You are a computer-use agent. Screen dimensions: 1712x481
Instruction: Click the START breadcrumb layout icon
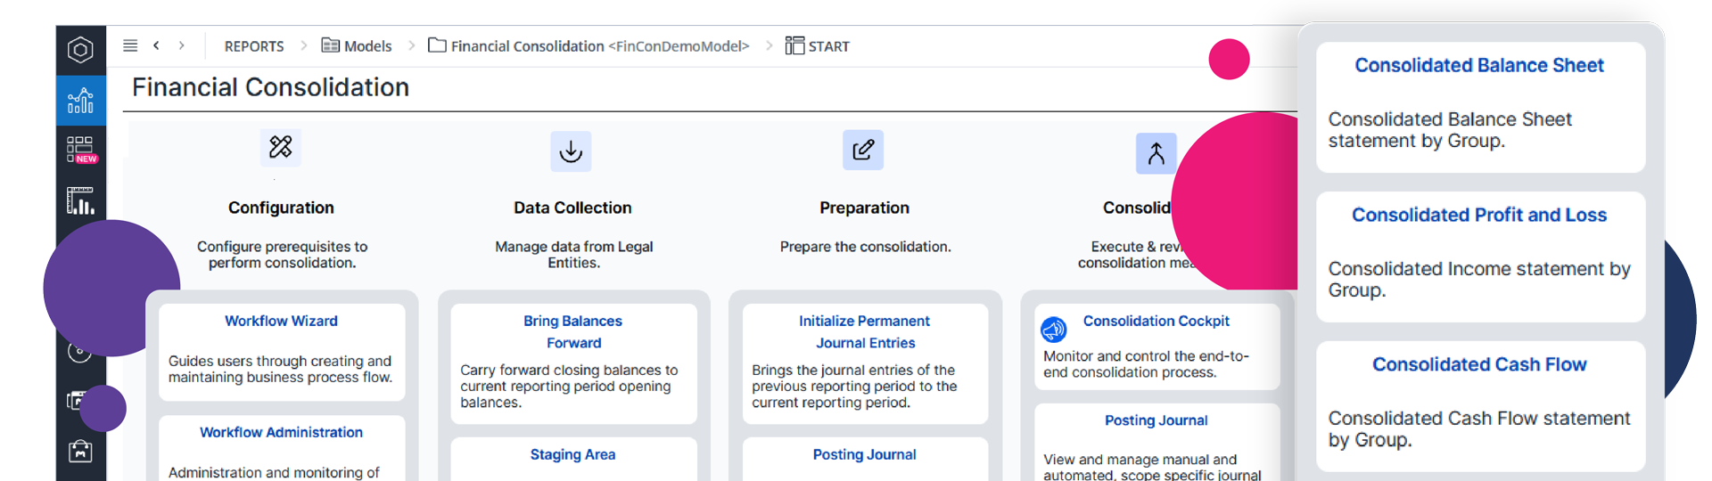794,45
